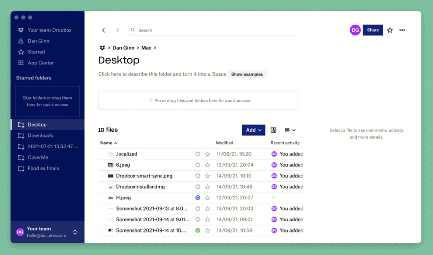Toggle the star icon next to Share
Image resolution: width=433 pixels, height=255 pixels.
(x=389, y=30)
